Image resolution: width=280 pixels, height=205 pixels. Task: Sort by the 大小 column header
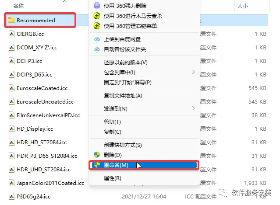pos(243,6)
